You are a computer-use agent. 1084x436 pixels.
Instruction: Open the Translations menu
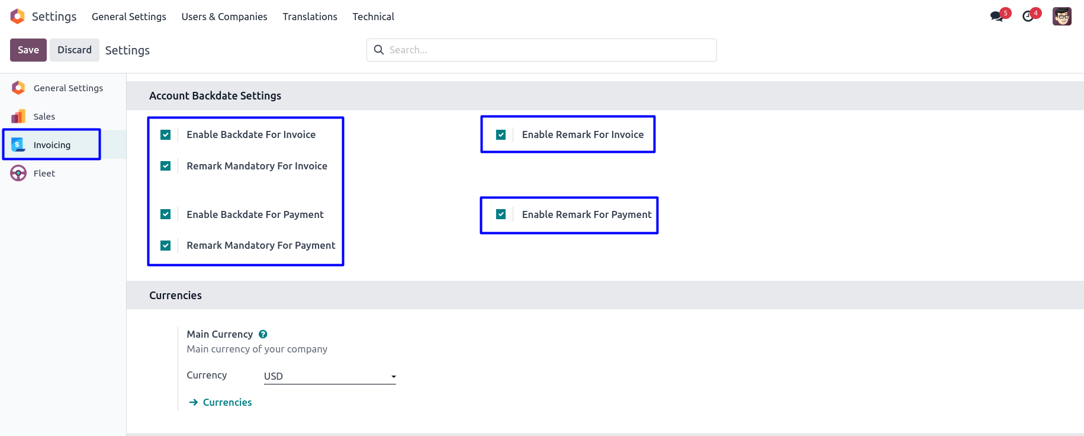[310, 17]
